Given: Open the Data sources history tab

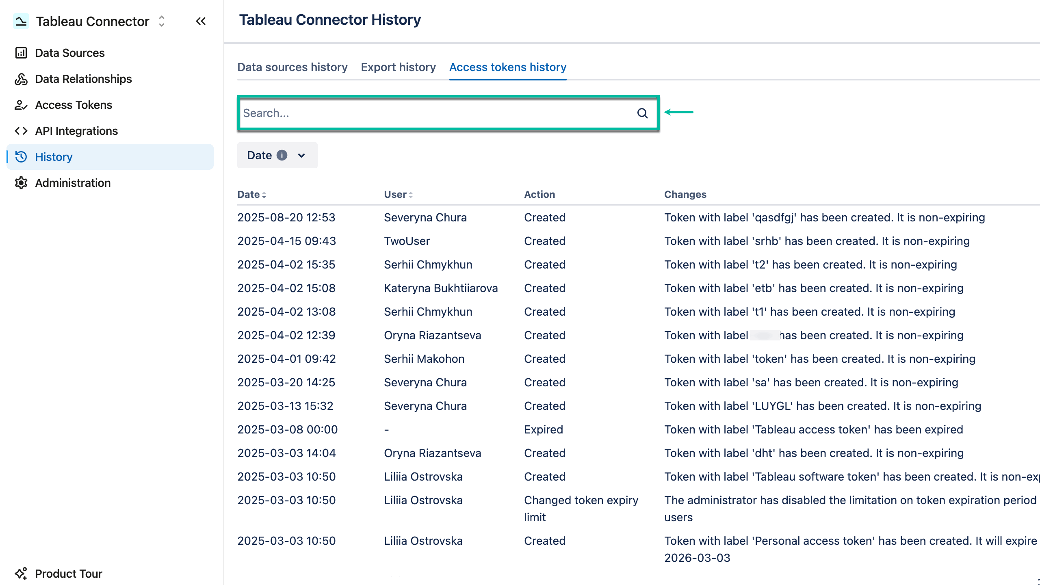Looking at the screenshot, I should (x=292, y=67).
